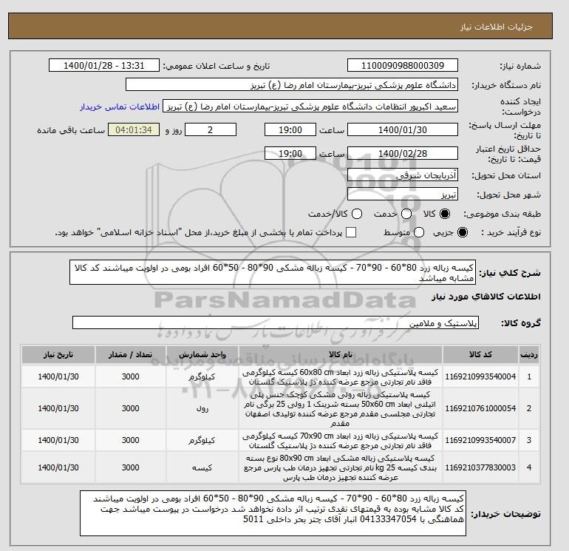The width and height of the screenshot is (569, 551).
Task: Click the تعداد / مقدار column header
Action: coord(131,354)
